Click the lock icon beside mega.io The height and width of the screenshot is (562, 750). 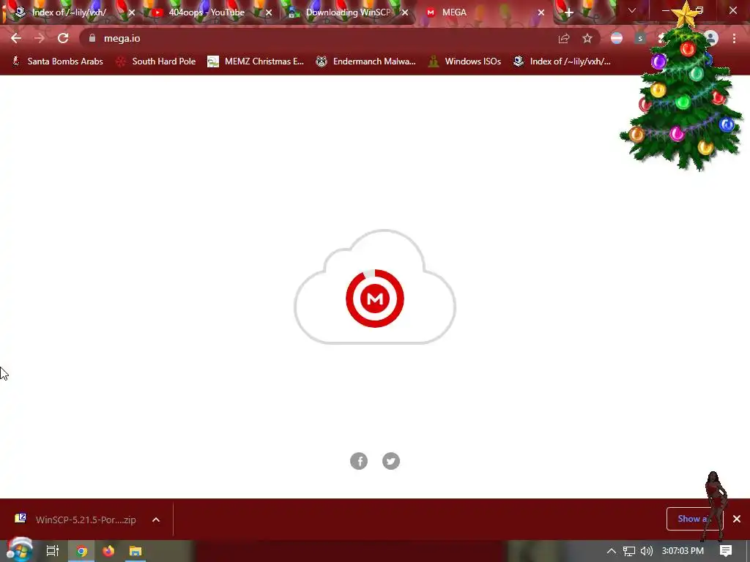tap(92, 38)
